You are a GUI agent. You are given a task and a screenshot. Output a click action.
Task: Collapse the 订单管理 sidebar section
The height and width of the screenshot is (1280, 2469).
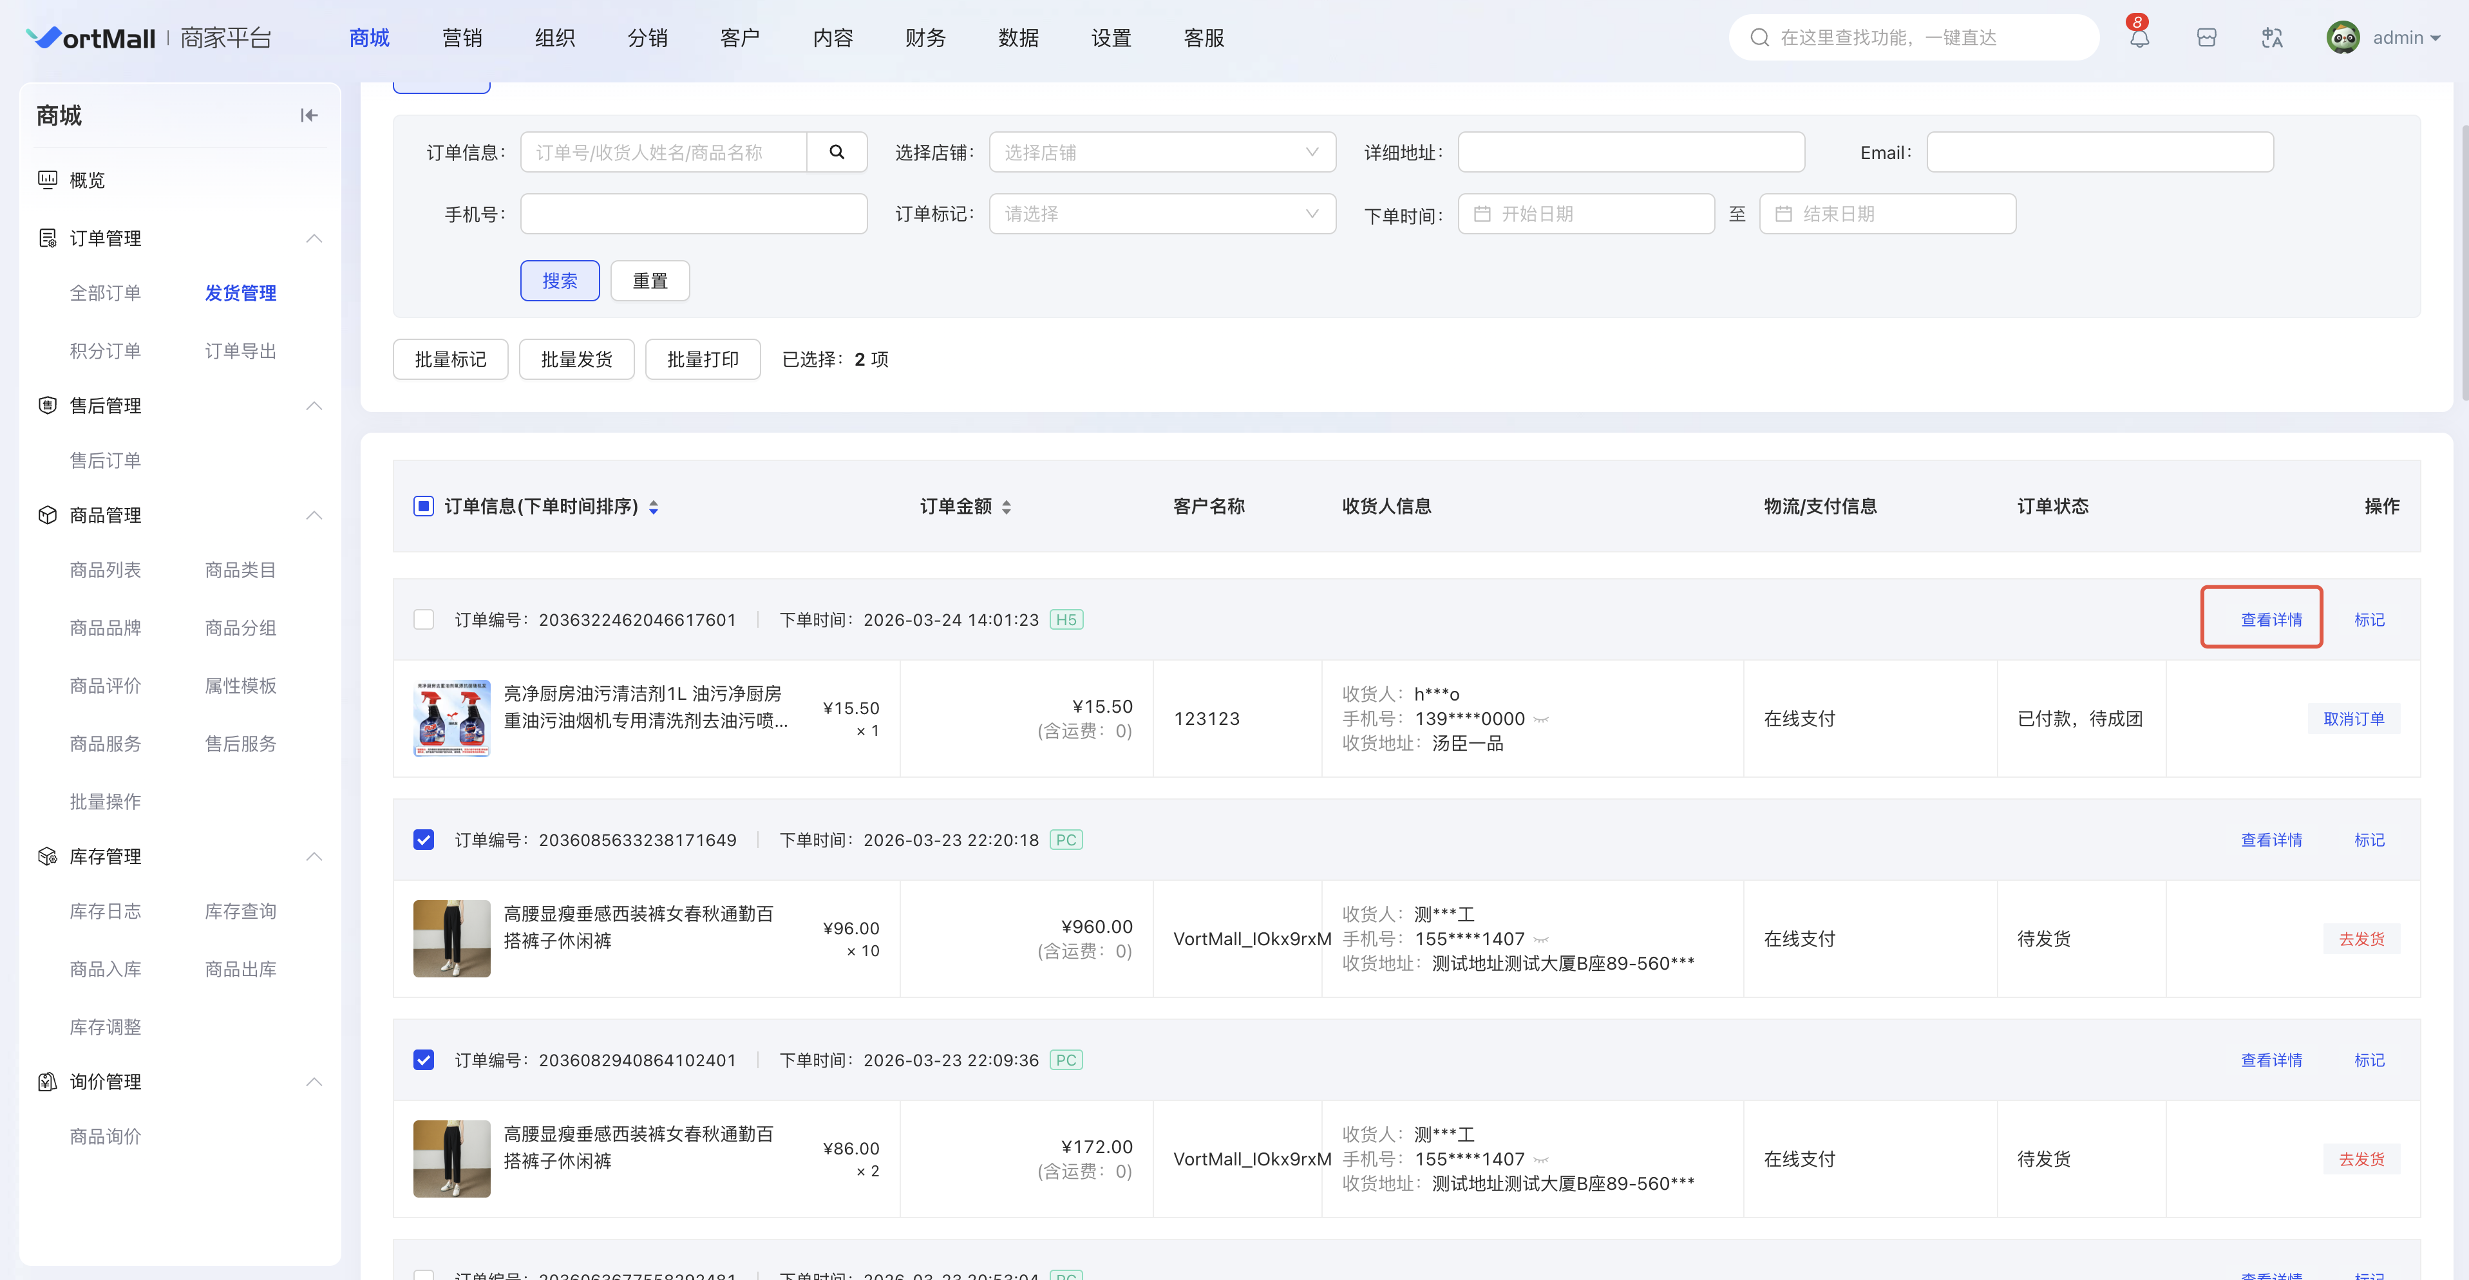(x=314, y=239)
